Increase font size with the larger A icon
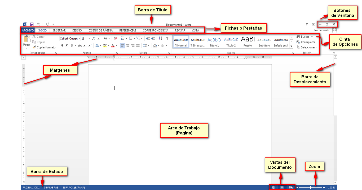Image resolution: width=362 pixels, height=190 pixels. point(94,38)
